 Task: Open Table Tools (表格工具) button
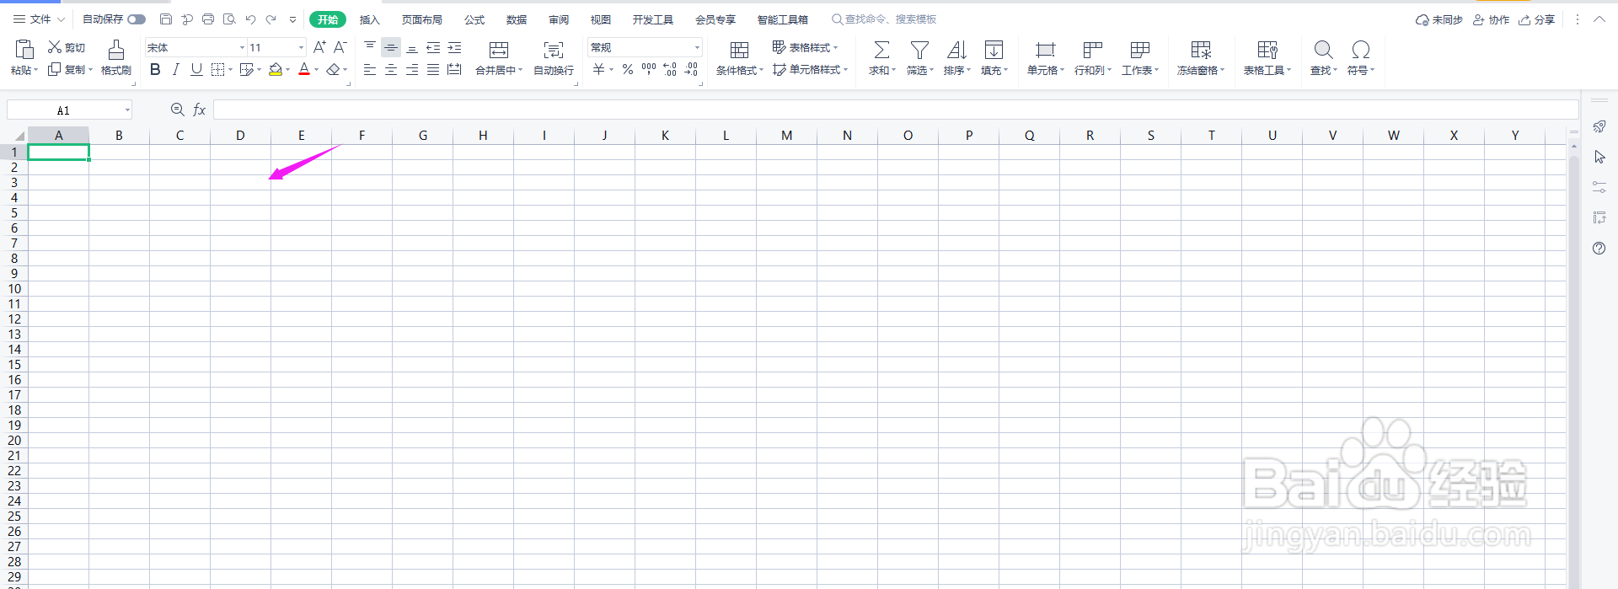(x=1267, y=57)
